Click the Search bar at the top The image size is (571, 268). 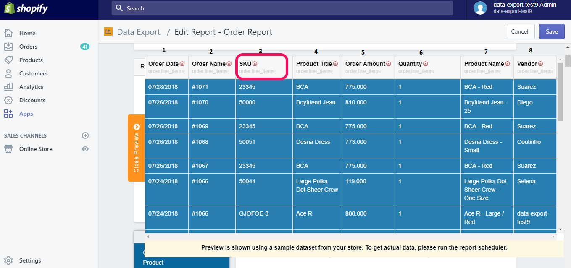point(282,8)
